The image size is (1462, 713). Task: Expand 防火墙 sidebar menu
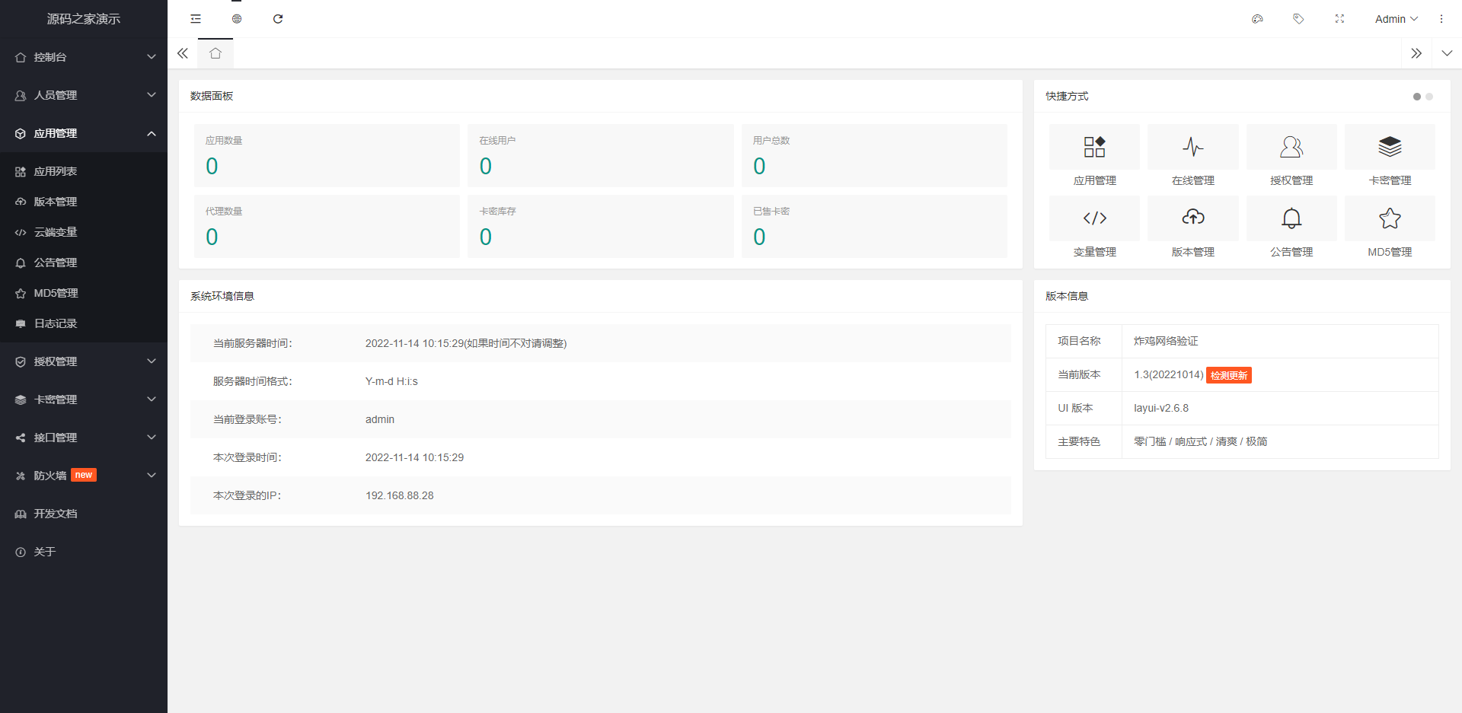click(x=84, y=476)
